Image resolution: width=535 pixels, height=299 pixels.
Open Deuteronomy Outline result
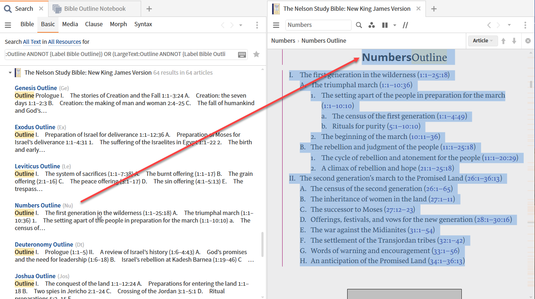(44, 244)
